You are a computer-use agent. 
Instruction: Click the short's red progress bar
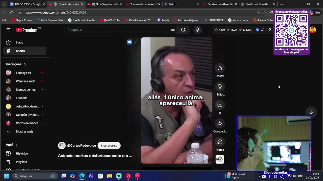177,163
